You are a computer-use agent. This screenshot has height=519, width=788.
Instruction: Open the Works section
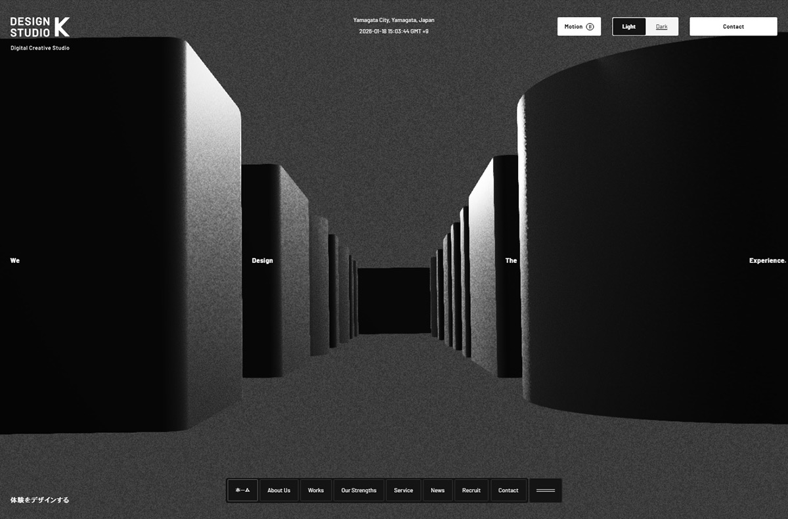[316, 490]
